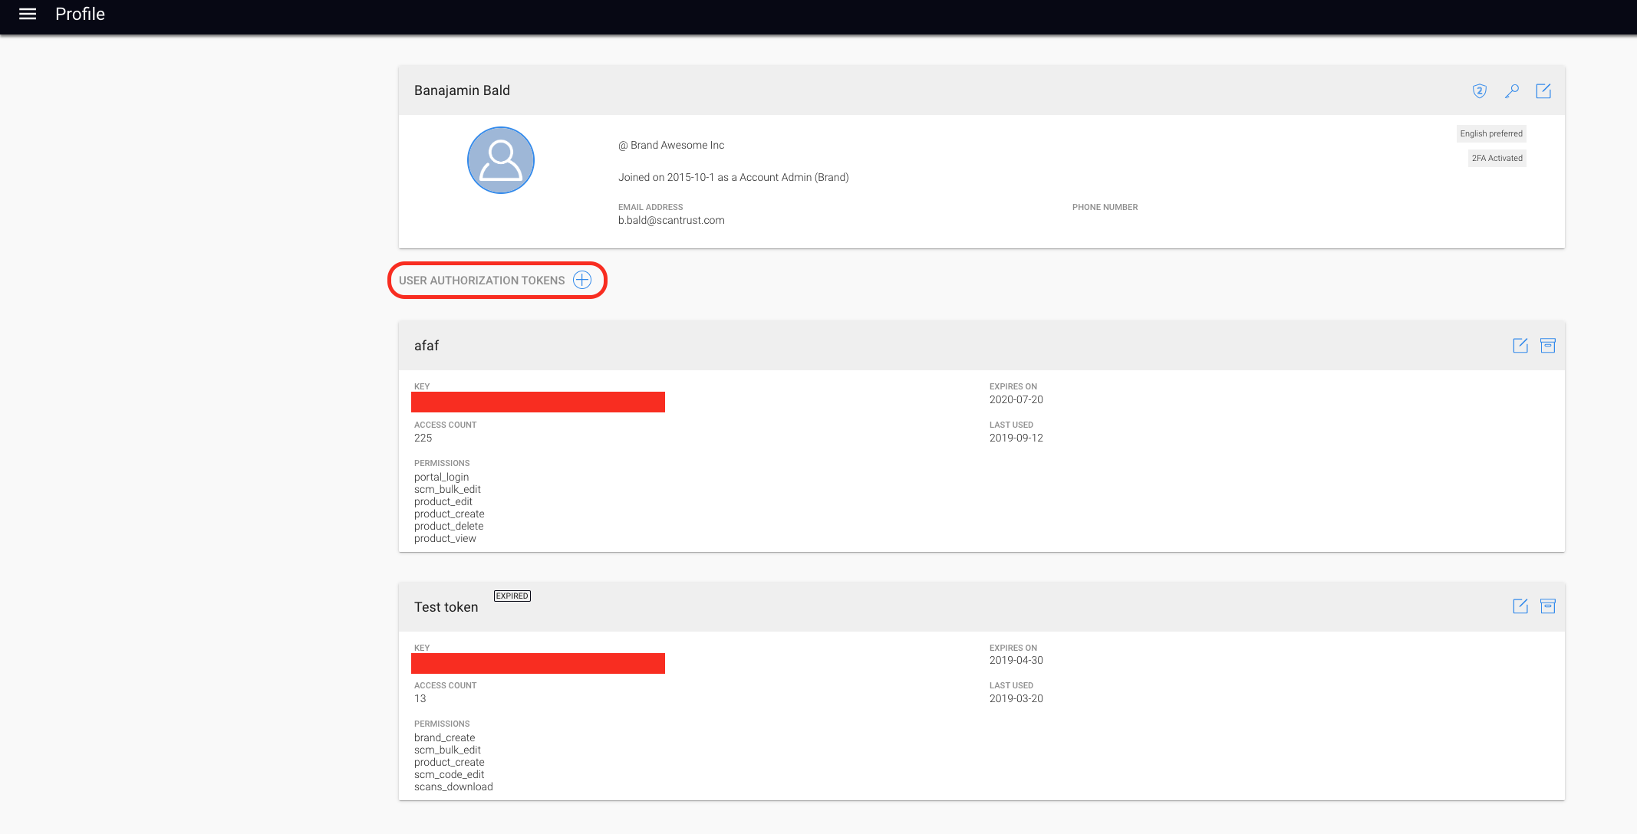Click the afaf token title

pyautogui.click(x=427, y=346)
